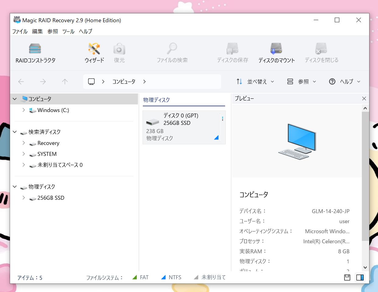This screenshot has width=378, height=292.
Task: Click the Microsoft Windo... OS value
Action: pos(327,231)
